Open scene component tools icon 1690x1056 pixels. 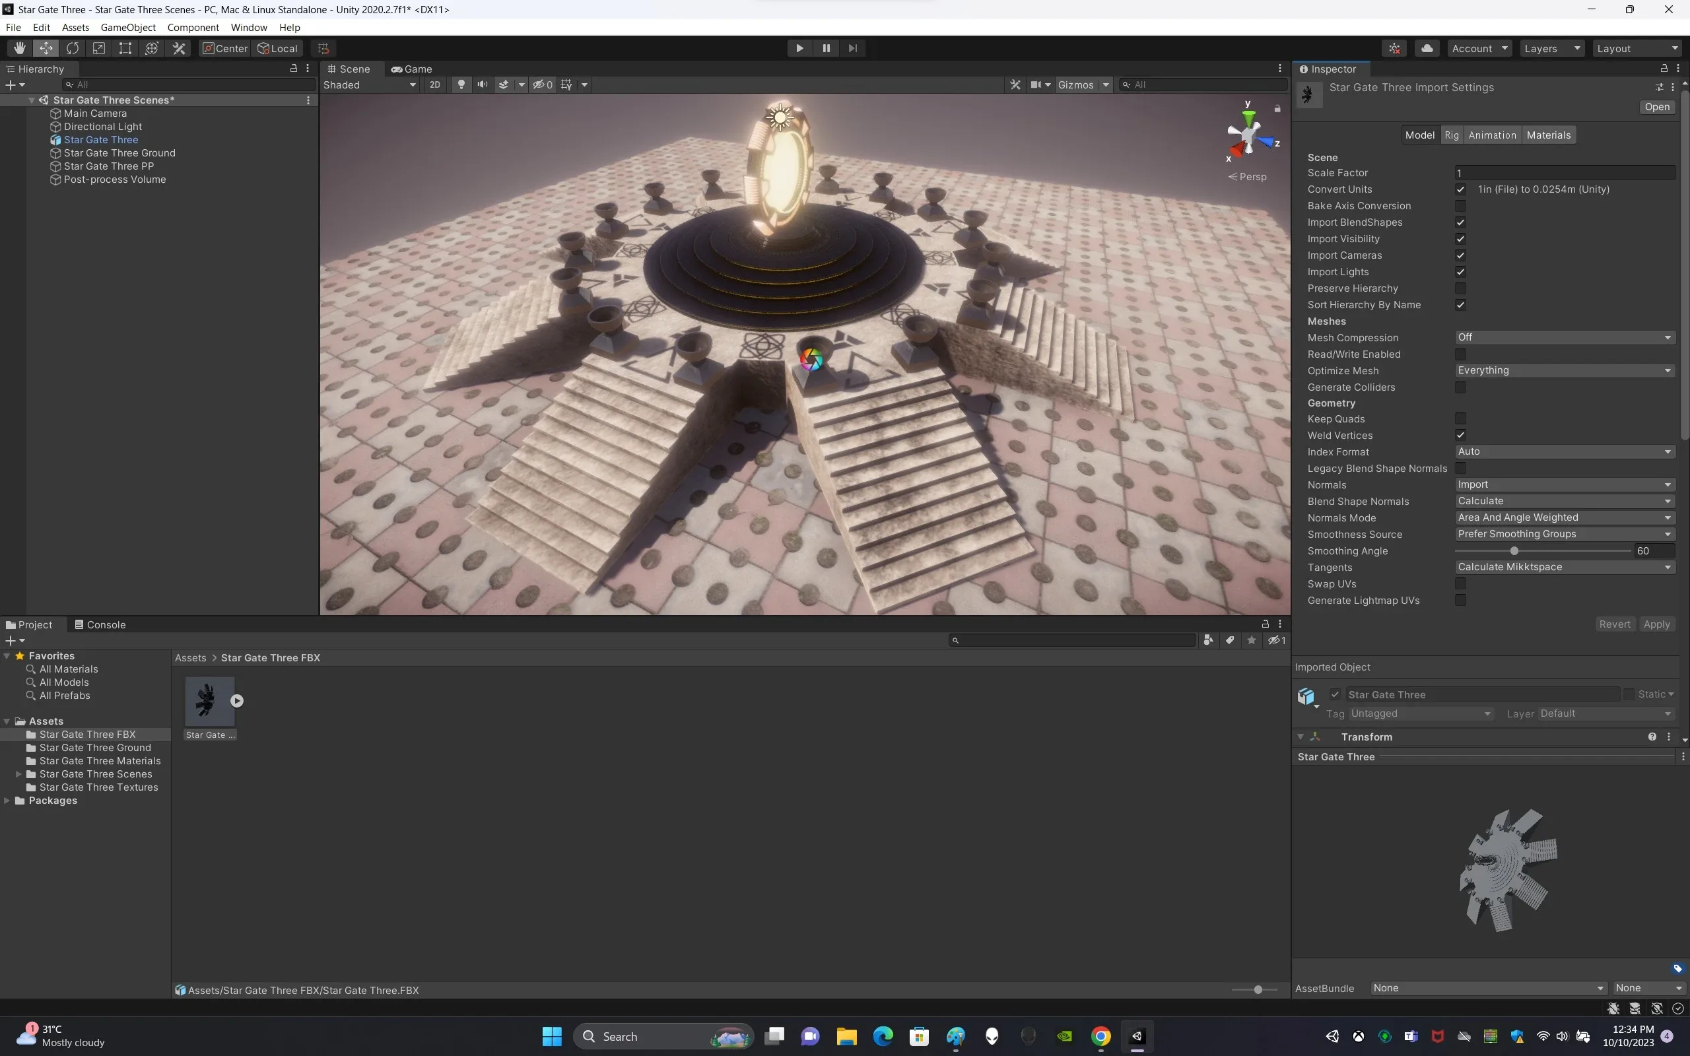click(x=1015, y=84)
